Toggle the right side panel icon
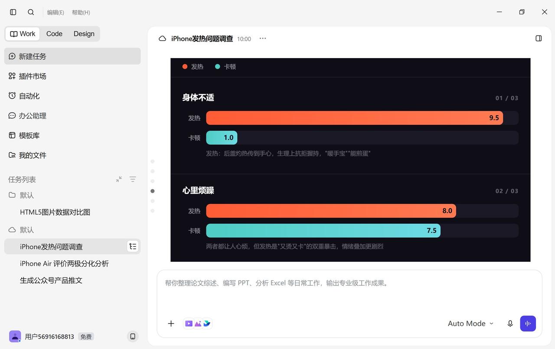555x349 pixels. click(539, 39)
